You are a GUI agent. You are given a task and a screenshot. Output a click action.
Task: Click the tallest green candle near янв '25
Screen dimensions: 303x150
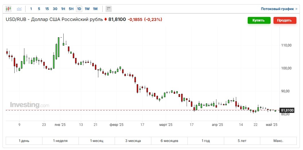pyautogui.click(x=58, y=47)
